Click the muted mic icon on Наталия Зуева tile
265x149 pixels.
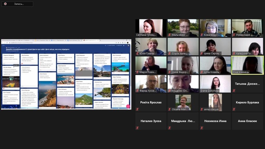pyautogui.click(x=137, y=128)
